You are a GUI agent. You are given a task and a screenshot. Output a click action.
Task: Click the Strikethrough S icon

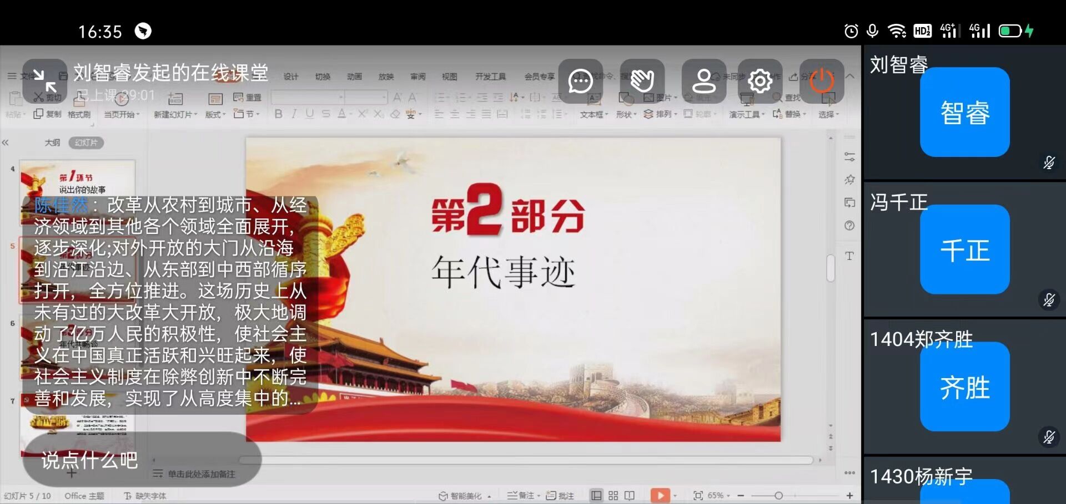(x=326, y=114)
